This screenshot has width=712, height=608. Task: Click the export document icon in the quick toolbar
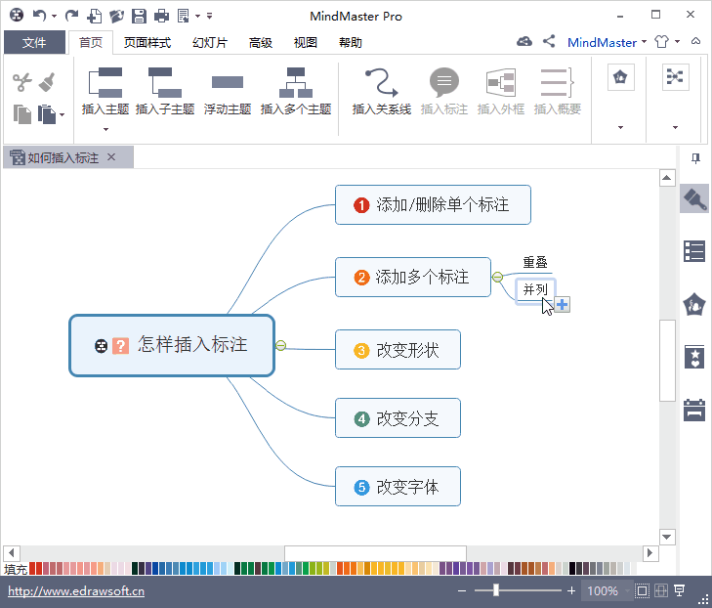(x=184, y=16)
